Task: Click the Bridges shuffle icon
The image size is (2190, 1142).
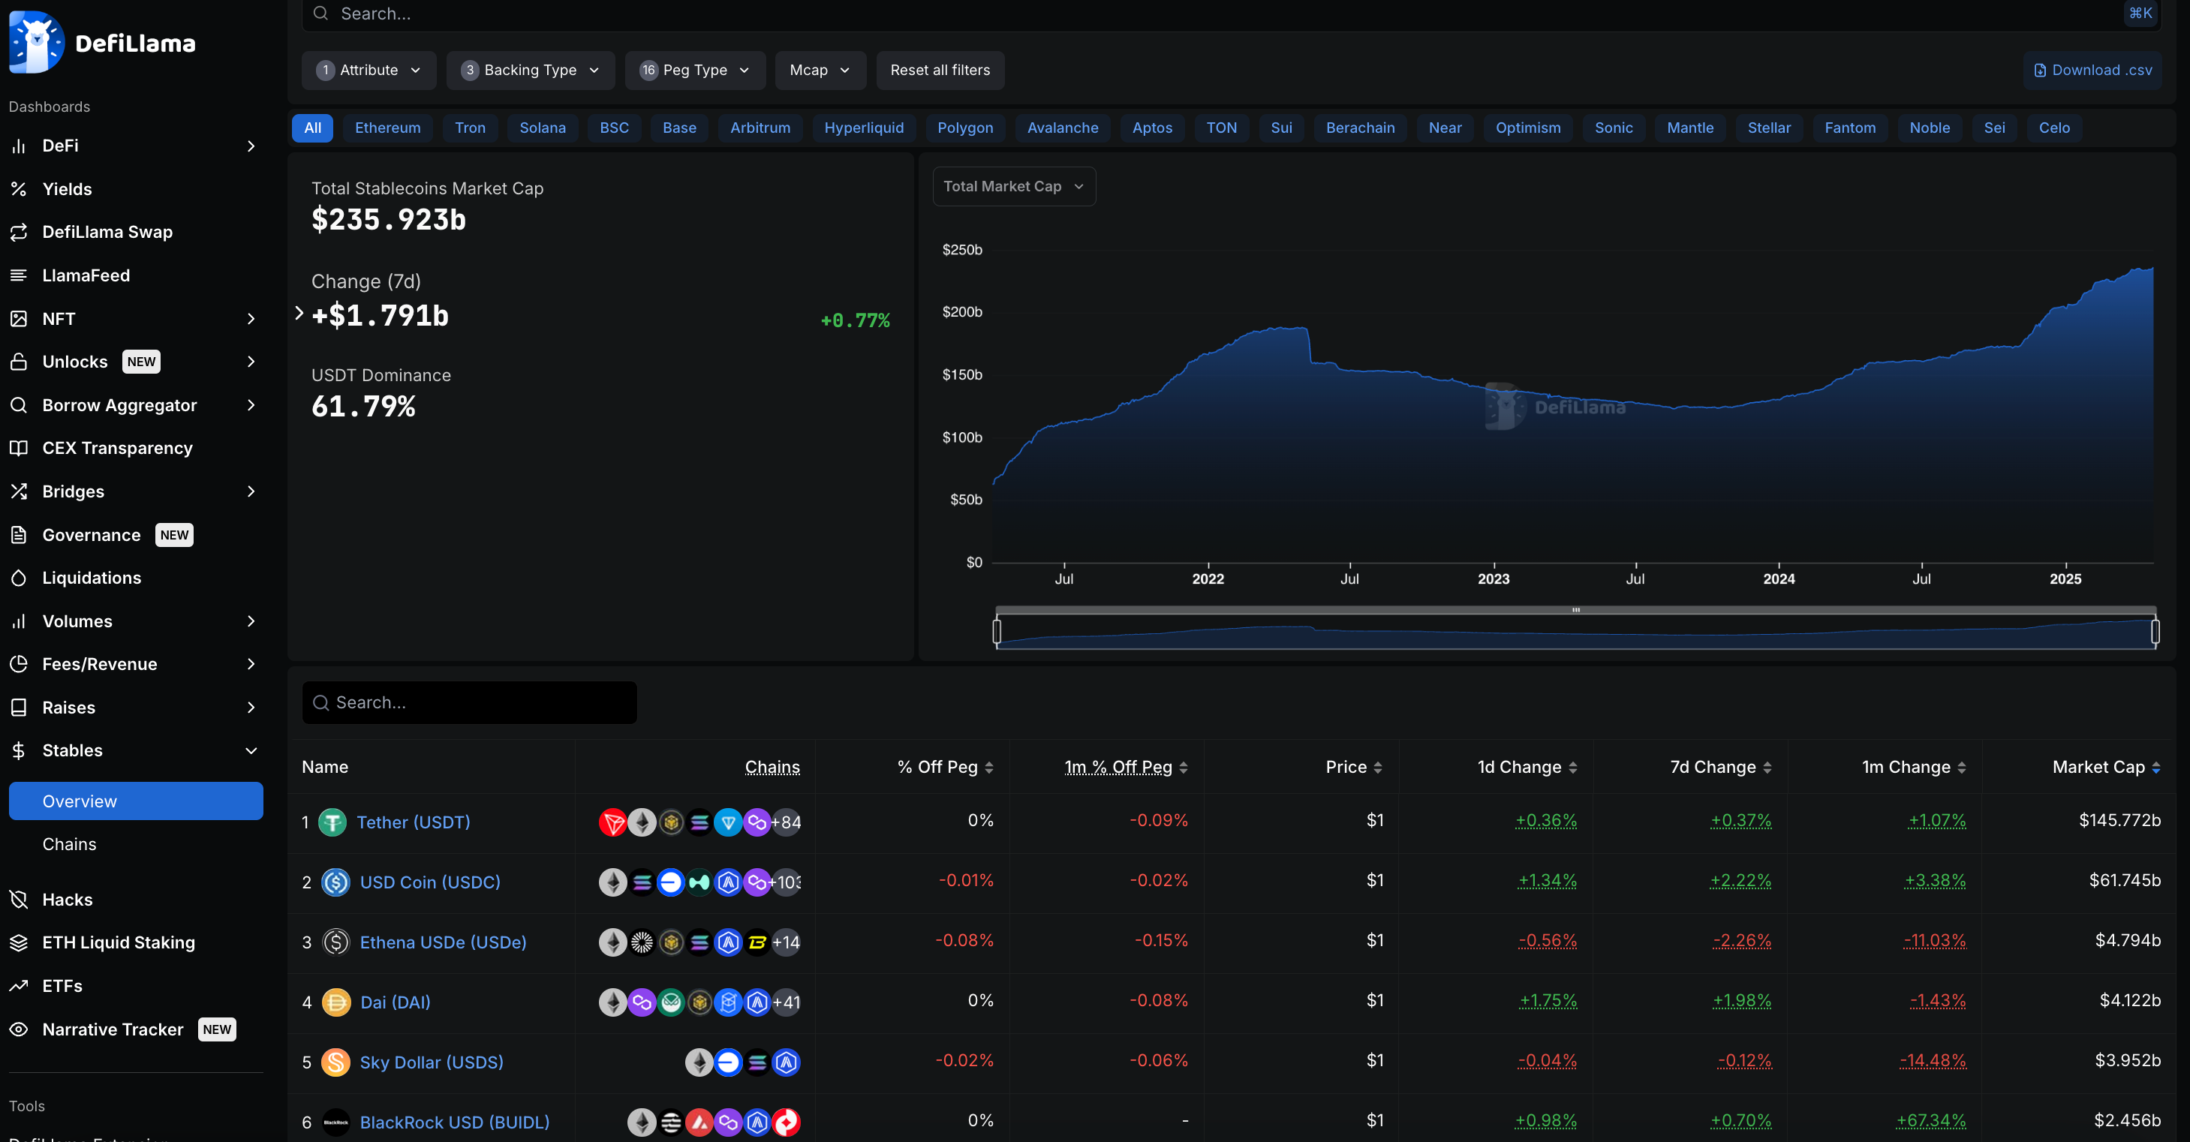Action: click(x=19, y=491)
